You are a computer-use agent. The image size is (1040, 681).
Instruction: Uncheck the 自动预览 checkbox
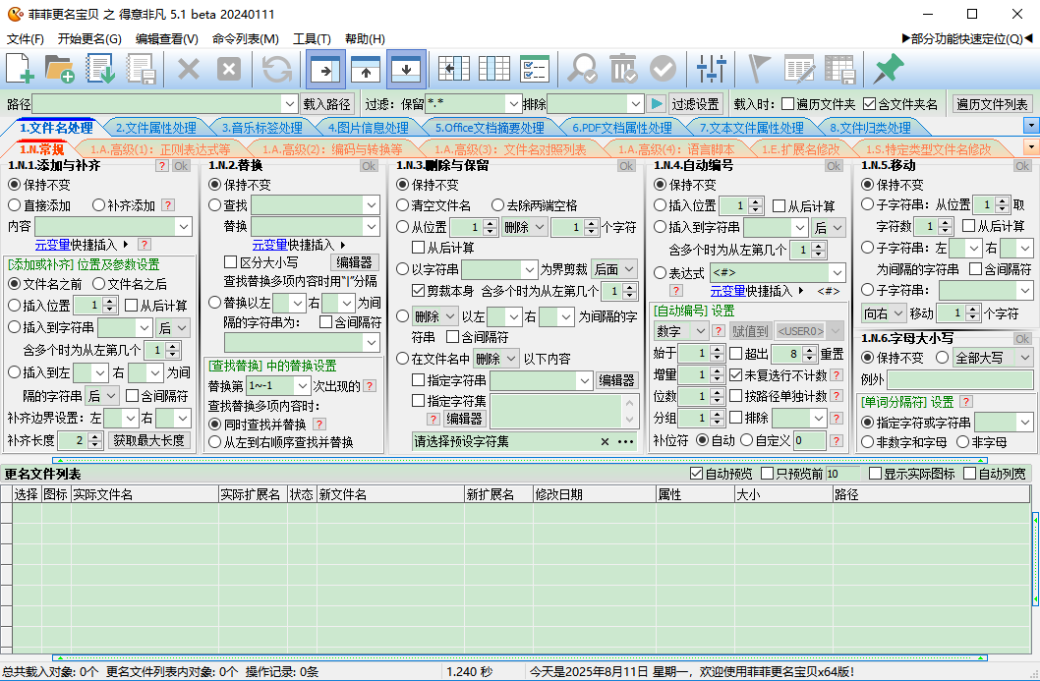pos(697,474)
